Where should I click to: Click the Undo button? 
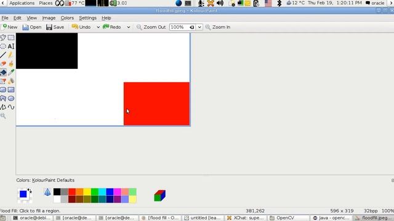coord(81,27)
